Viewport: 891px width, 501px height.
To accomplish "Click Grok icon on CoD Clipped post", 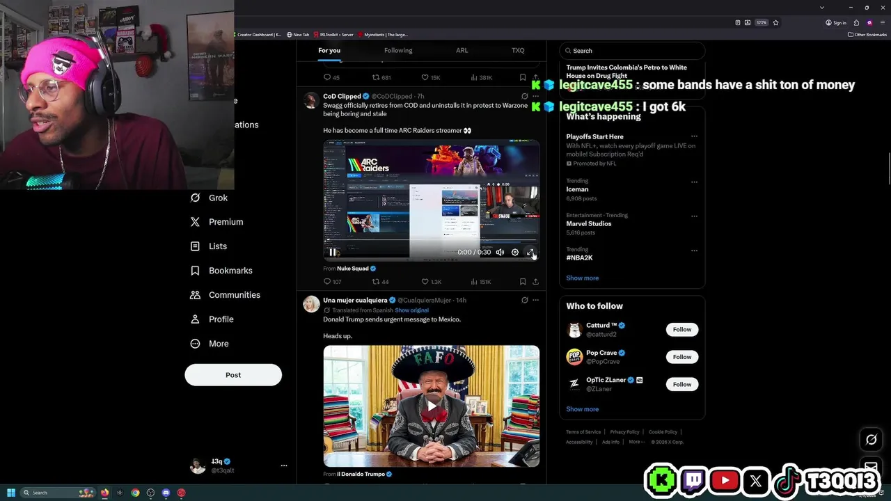I will [524, 96].
